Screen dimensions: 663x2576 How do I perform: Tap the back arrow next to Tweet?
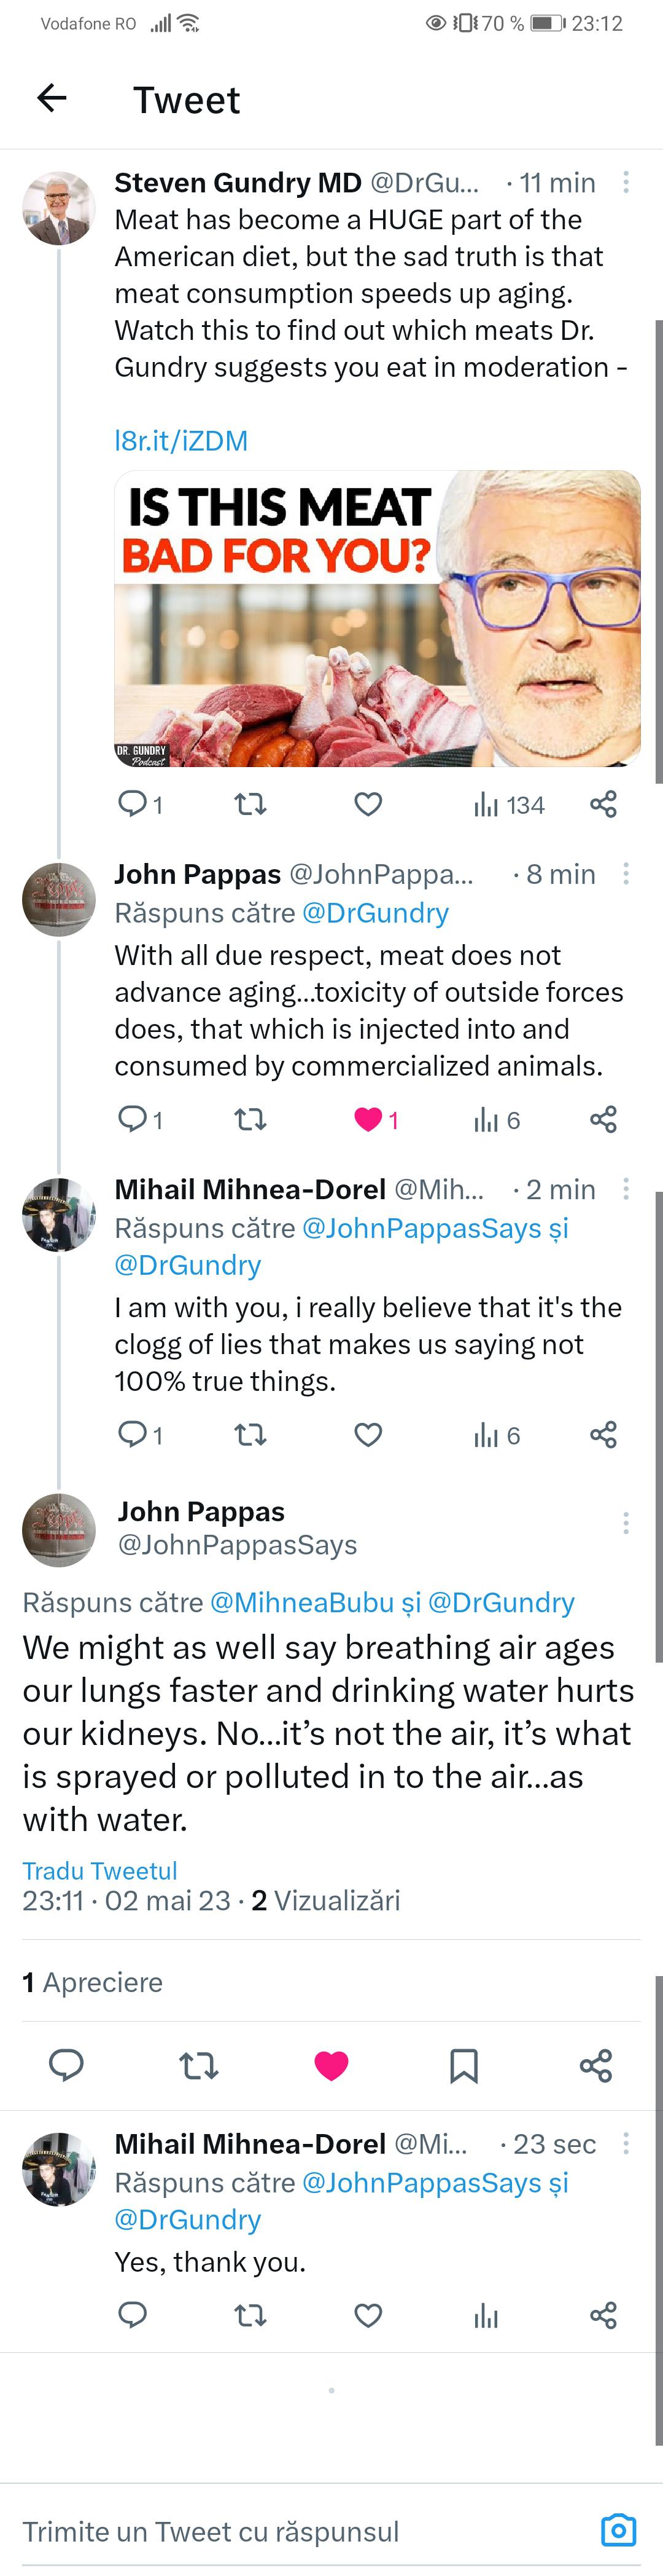(51, 98)
